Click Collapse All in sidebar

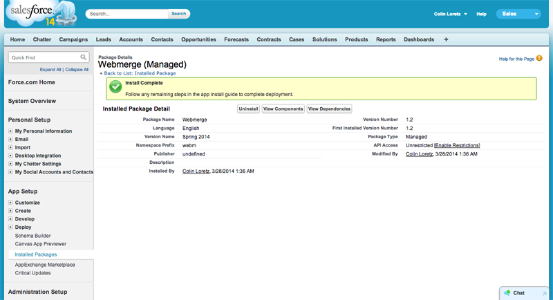pyautogui.click(x=77, y=70)
